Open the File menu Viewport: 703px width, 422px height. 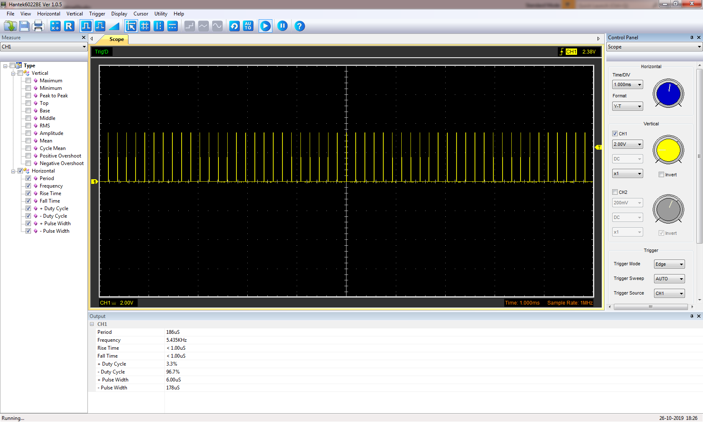click(10, 14)
